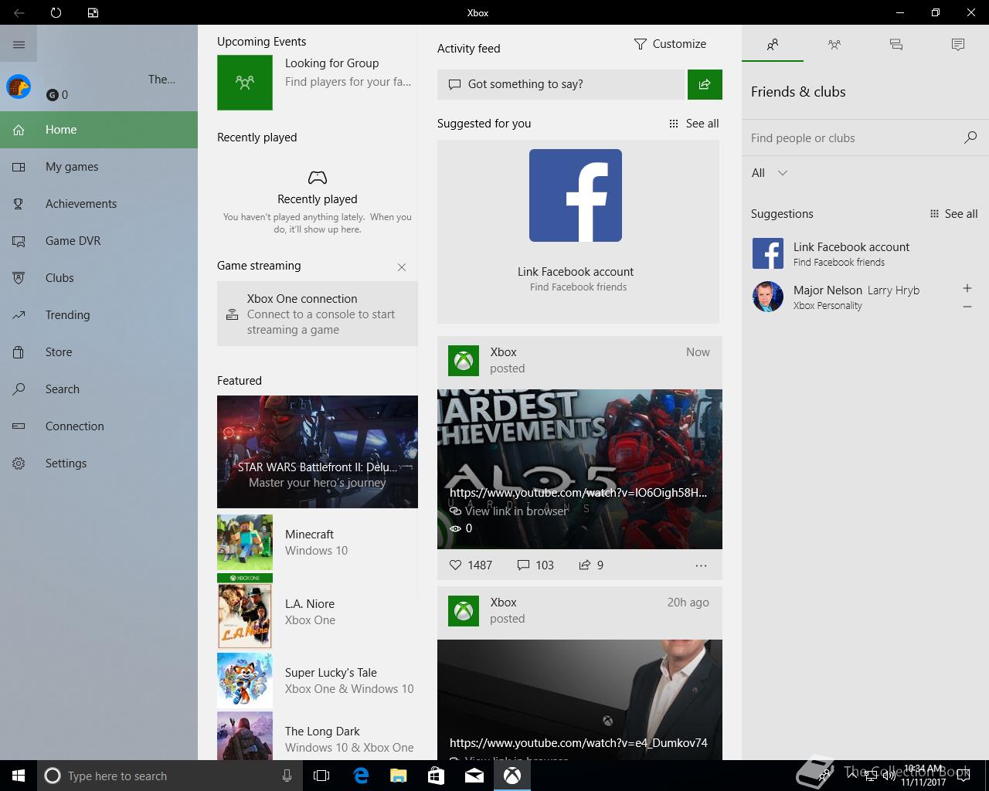Switch to Parties tab in right panel
The image size is (989, 791).
point(834,45)
